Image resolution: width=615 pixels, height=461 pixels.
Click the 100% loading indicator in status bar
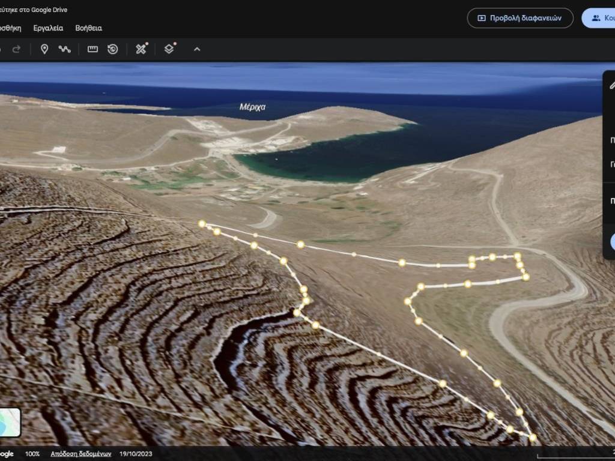pyautogui.click(x=32, y=454)
